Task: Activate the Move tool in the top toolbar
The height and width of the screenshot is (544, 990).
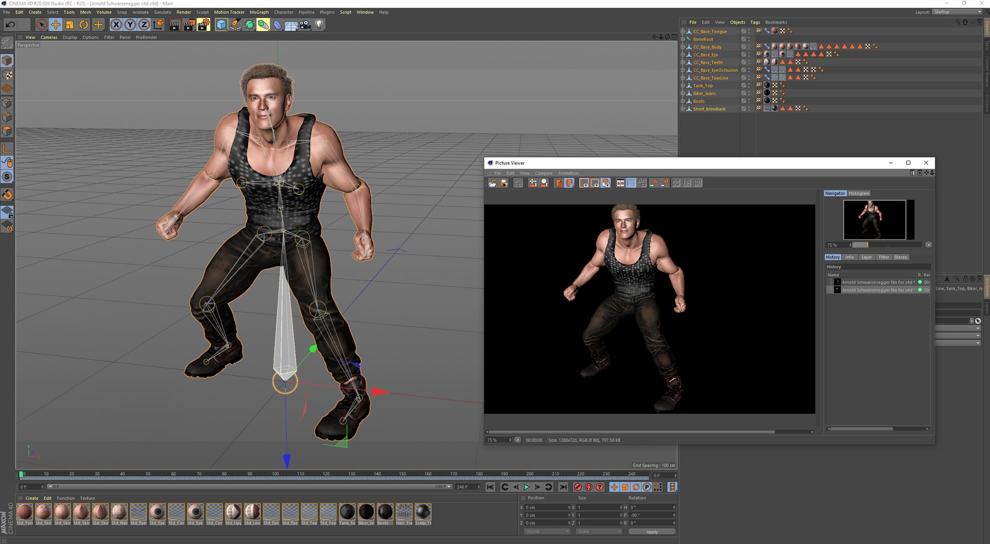Action: point(56,24)
